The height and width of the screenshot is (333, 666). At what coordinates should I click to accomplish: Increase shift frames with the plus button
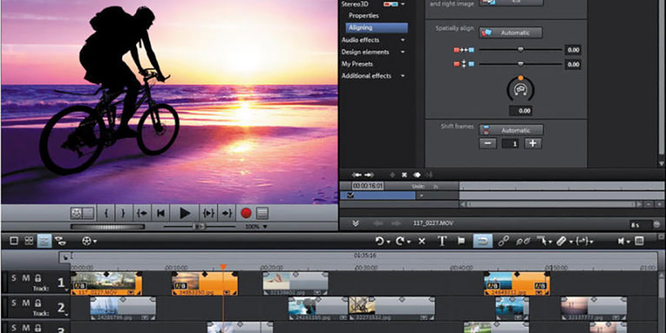click(x=533, y=144)
